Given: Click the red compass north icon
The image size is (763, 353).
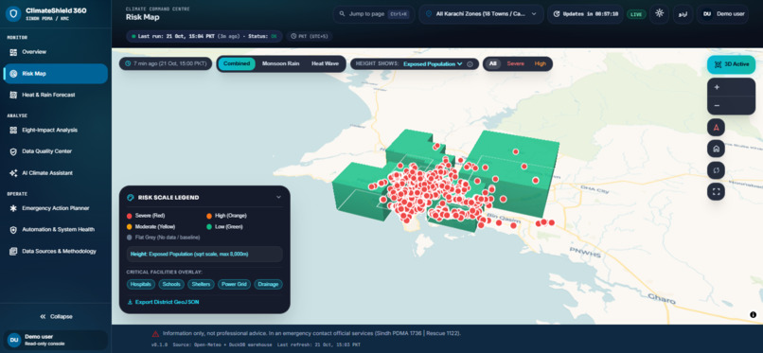Looking at the screenshot, I should [x=716, y=128].
